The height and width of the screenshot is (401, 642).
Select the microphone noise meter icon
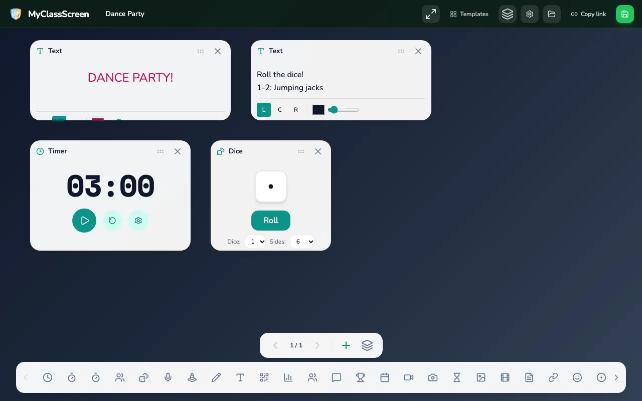coord(168,377)
